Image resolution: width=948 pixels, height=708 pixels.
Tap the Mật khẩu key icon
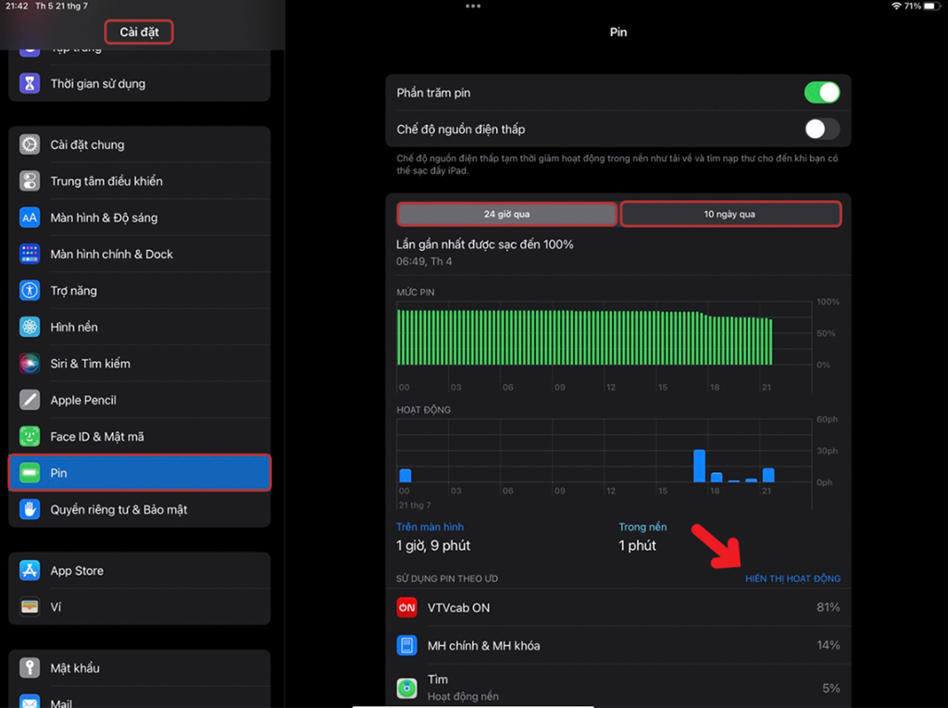tap(30, 667)
